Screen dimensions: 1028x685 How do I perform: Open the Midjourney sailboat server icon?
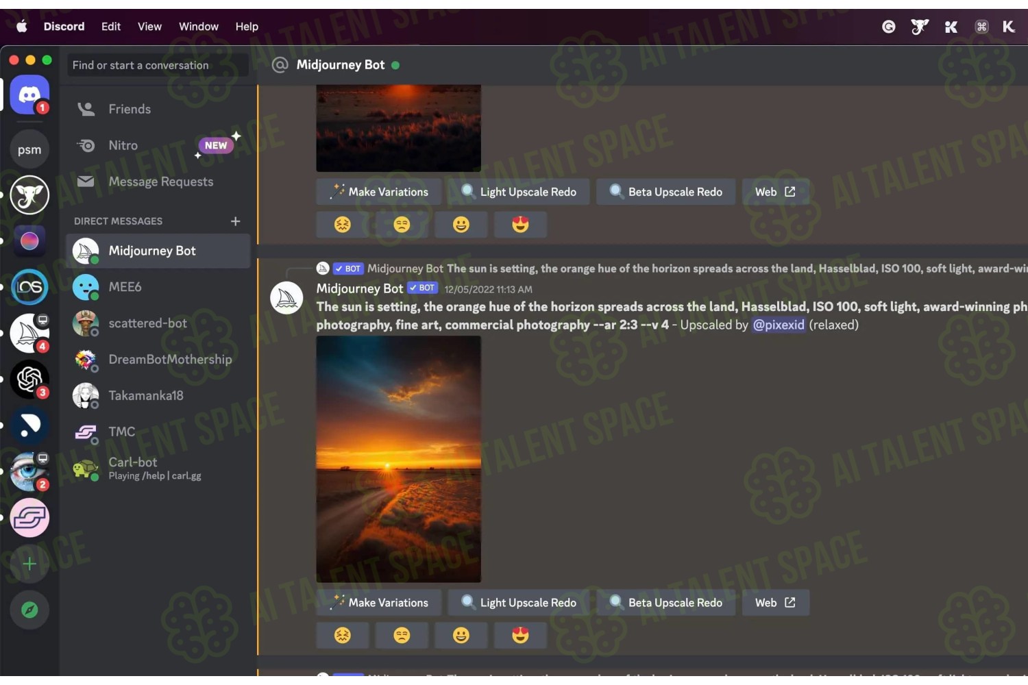29,333
